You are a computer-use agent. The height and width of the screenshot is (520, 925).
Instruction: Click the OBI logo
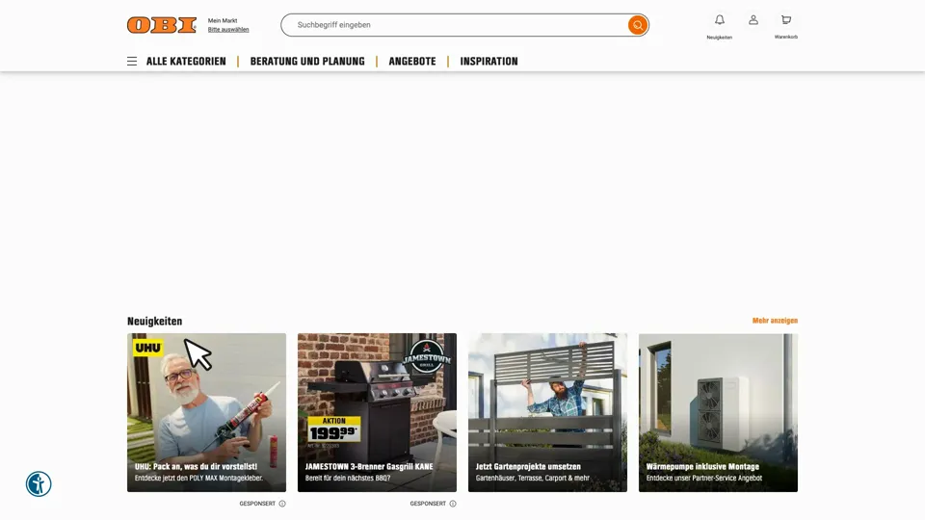coord(162,25)
